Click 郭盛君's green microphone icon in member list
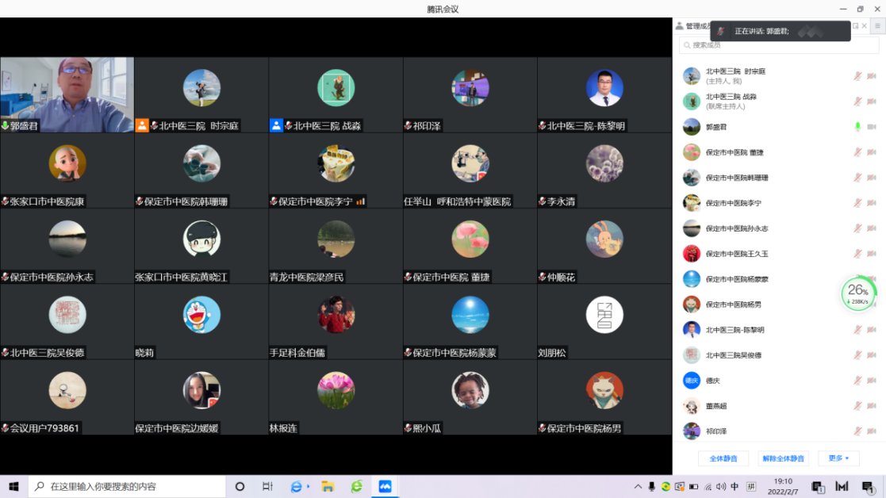Image resolution: width=886 pixels, height=498 pixels. [857, 127]
